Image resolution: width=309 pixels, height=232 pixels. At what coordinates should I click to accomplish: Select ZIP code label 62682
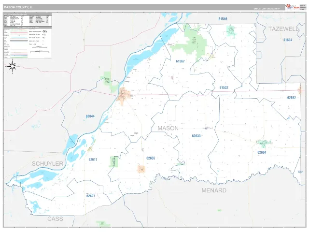pos(292,98)
